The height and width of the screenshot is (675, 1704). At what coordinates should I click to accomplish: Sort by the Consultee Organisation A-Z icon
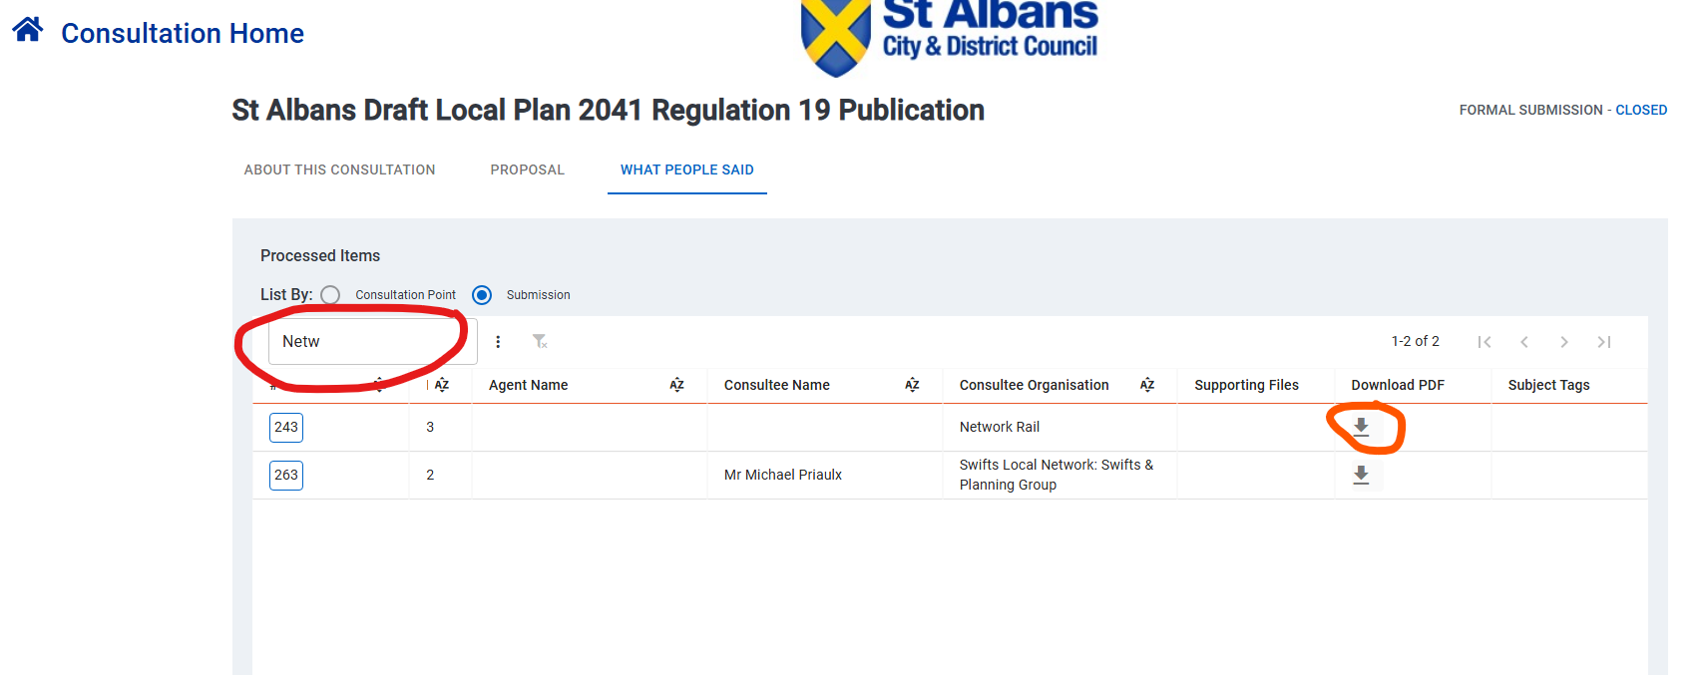[x=1147, y=385]
